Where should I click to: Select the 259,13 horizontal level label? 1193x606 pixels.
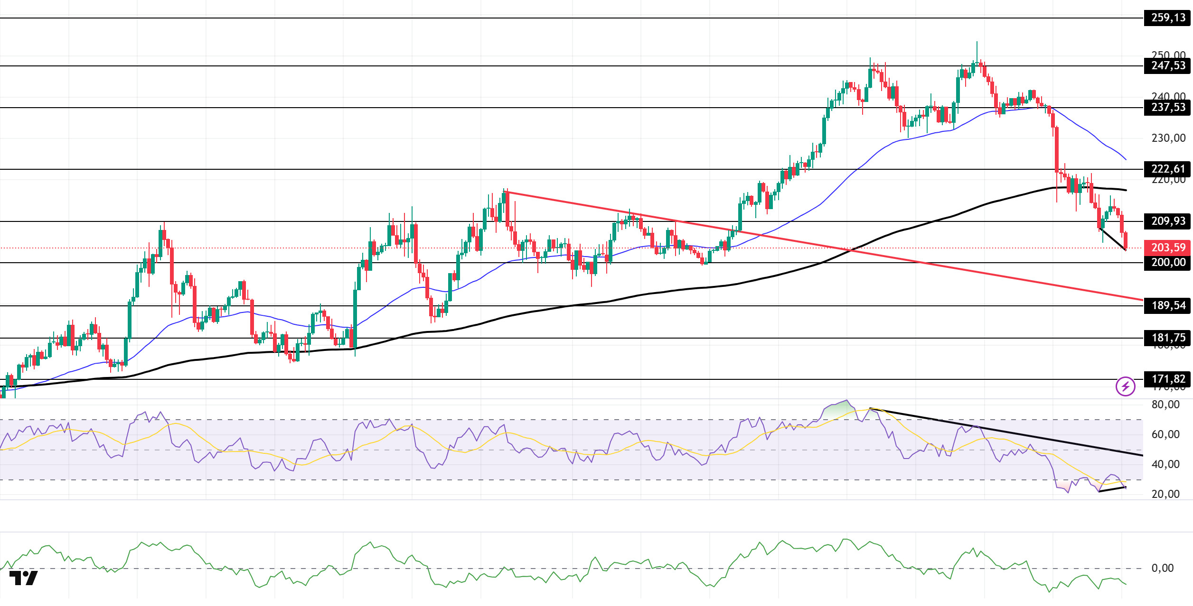click(1168, 18)
